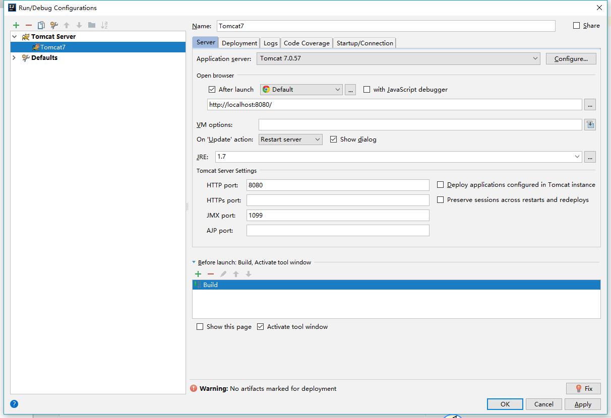This screenshot has width=611, height=418.
Task: Open help with blue question mark
Action: [14, 404]
